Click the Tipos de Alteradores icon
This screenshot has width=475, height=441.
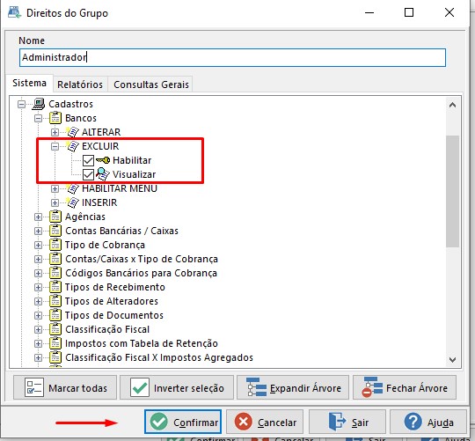click(55, 301)
